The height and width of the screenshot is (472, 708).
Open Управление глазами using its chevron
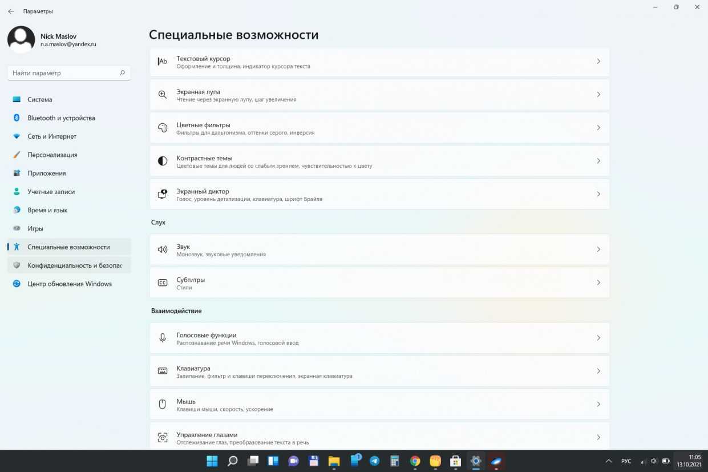598,437
